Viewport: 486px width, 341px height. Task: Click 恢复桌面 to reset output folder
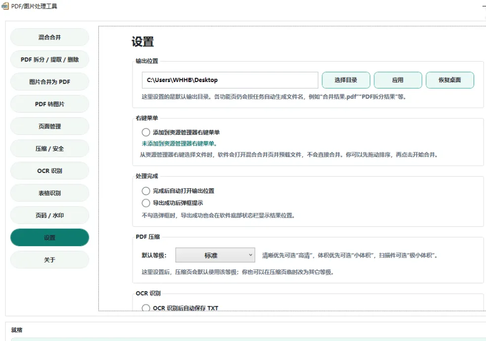(x=450, y=80)
